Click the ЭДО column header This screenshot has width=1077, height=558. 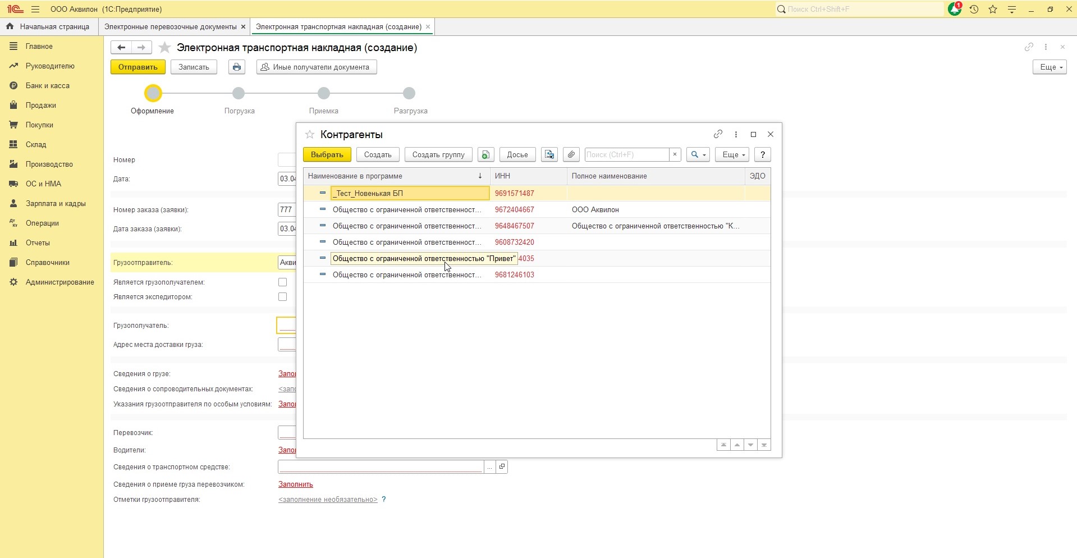758,176
